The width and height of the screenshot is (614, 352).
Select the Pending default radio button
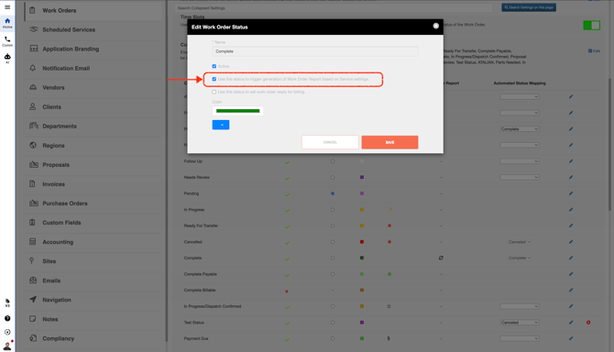coord(333,193)
